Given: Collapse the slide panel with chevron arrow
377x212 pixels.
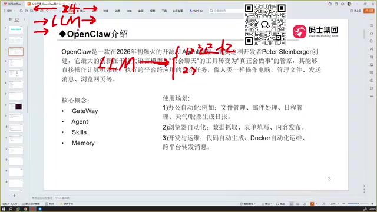Looking at the screenshot, I should (24, 19).
